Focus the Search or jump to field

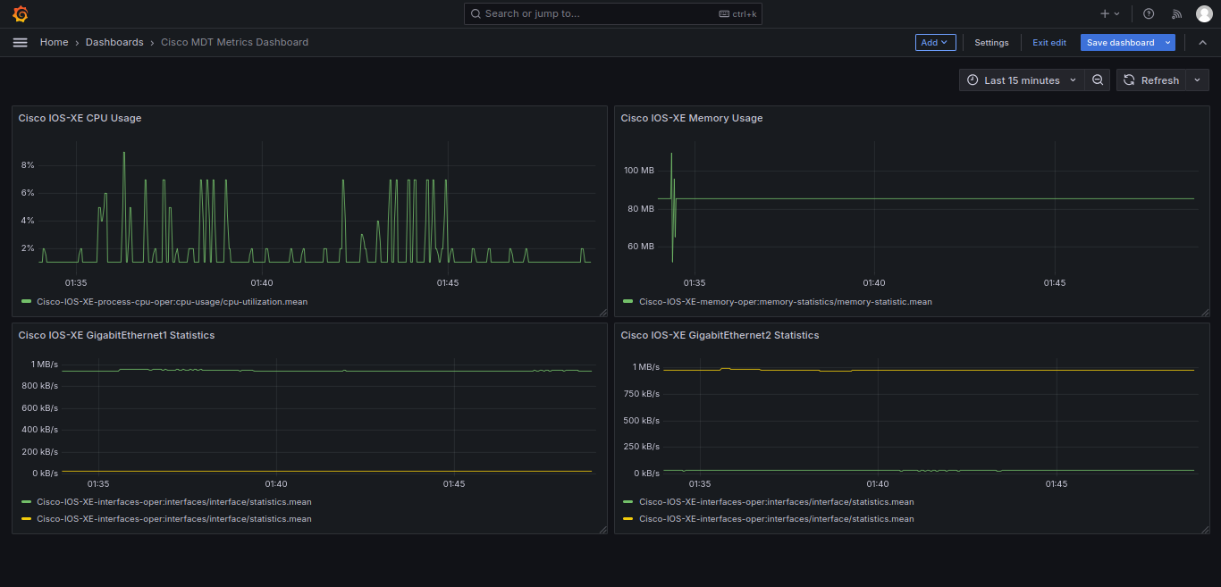[612, 13]
